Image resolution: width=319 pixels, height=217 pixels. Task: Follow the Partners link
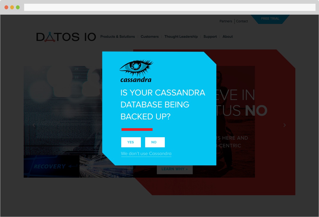click(226, 21)
